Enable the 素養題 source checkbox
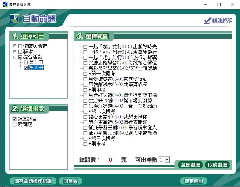This screenshot has height=187, width=240. 14,124
